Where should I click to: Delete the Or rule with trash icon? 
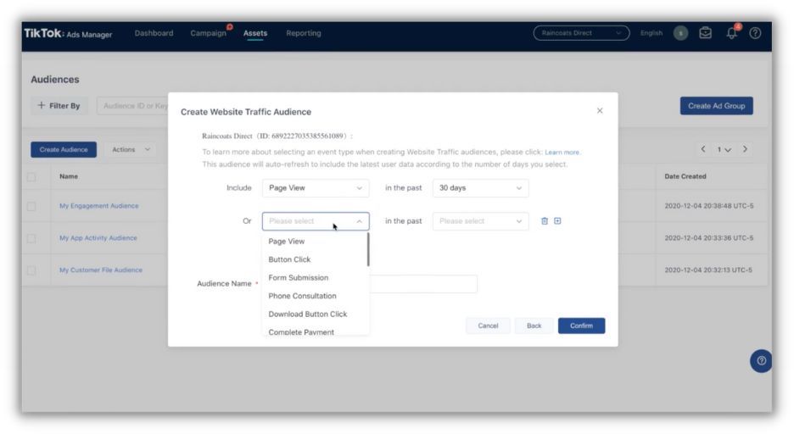tap(545, 221)
